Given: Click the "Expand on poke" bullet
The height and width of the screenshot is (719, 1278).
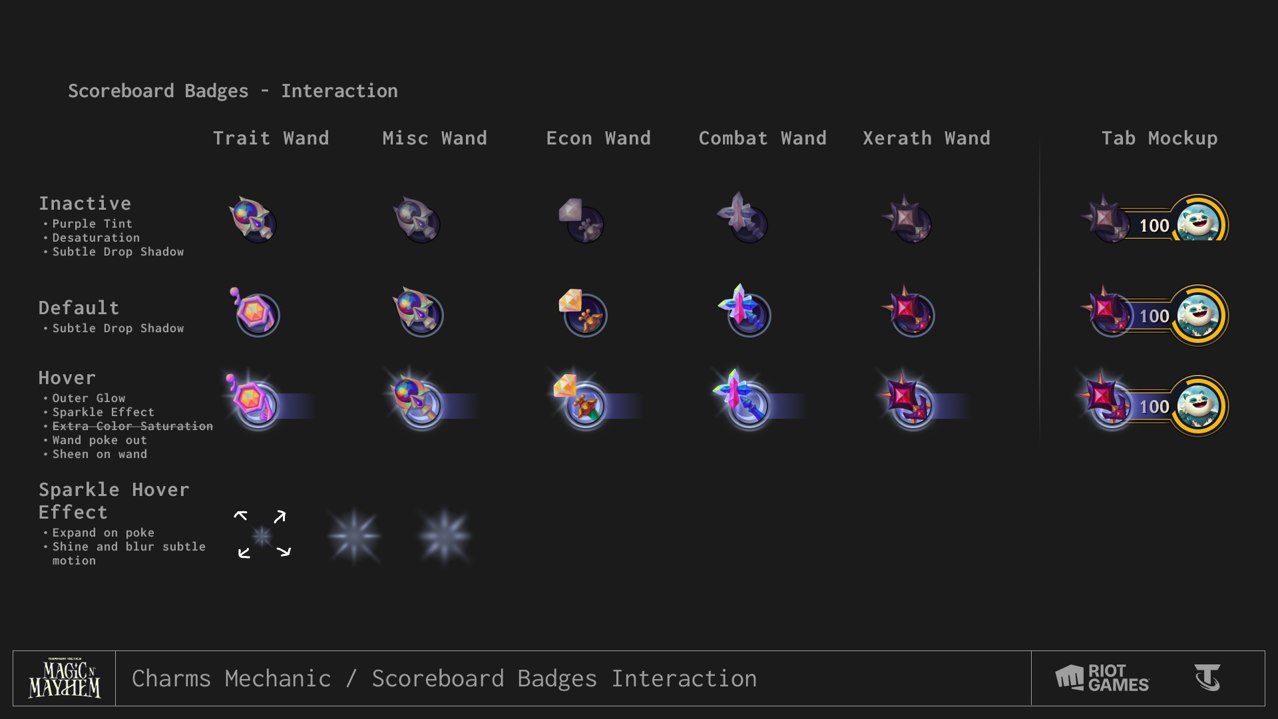Looking at the screenshot, I should coord(103,533).
